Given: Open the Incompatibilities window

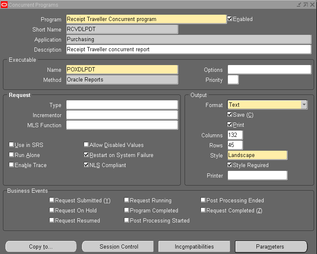Looking at the screenshot, I should point(194,246).
